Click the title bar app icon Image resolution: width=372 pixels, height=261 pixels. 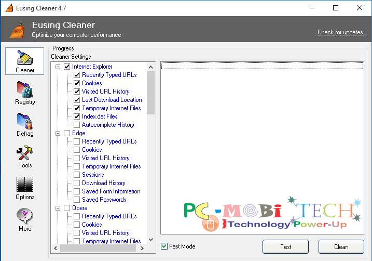(x=9, y=8)
